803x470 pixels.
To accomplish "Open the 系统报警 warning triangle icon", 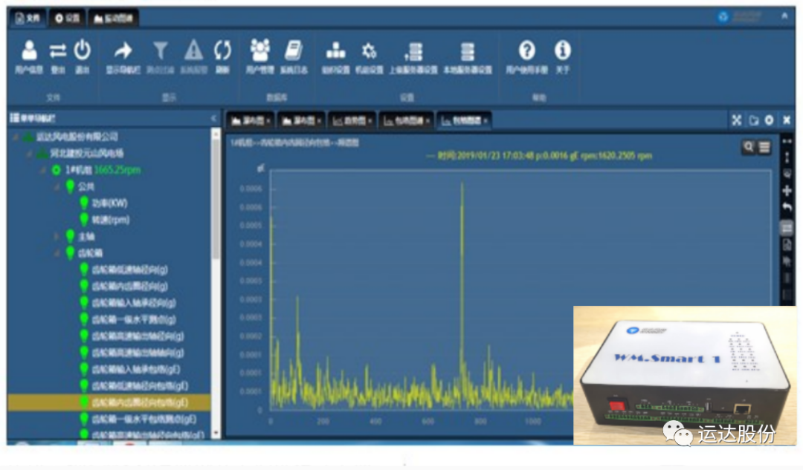I will [x=193, y=50].
